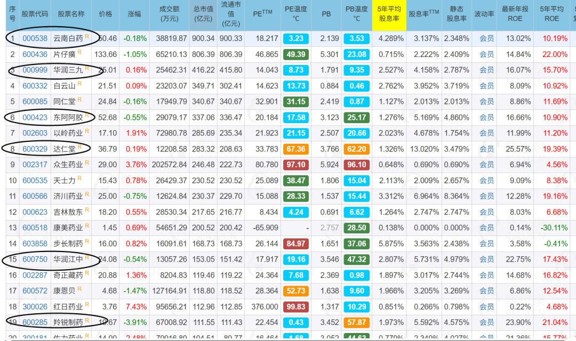Click the R badge beside 片仔癀
576x341 pixels.
[79, 52]
